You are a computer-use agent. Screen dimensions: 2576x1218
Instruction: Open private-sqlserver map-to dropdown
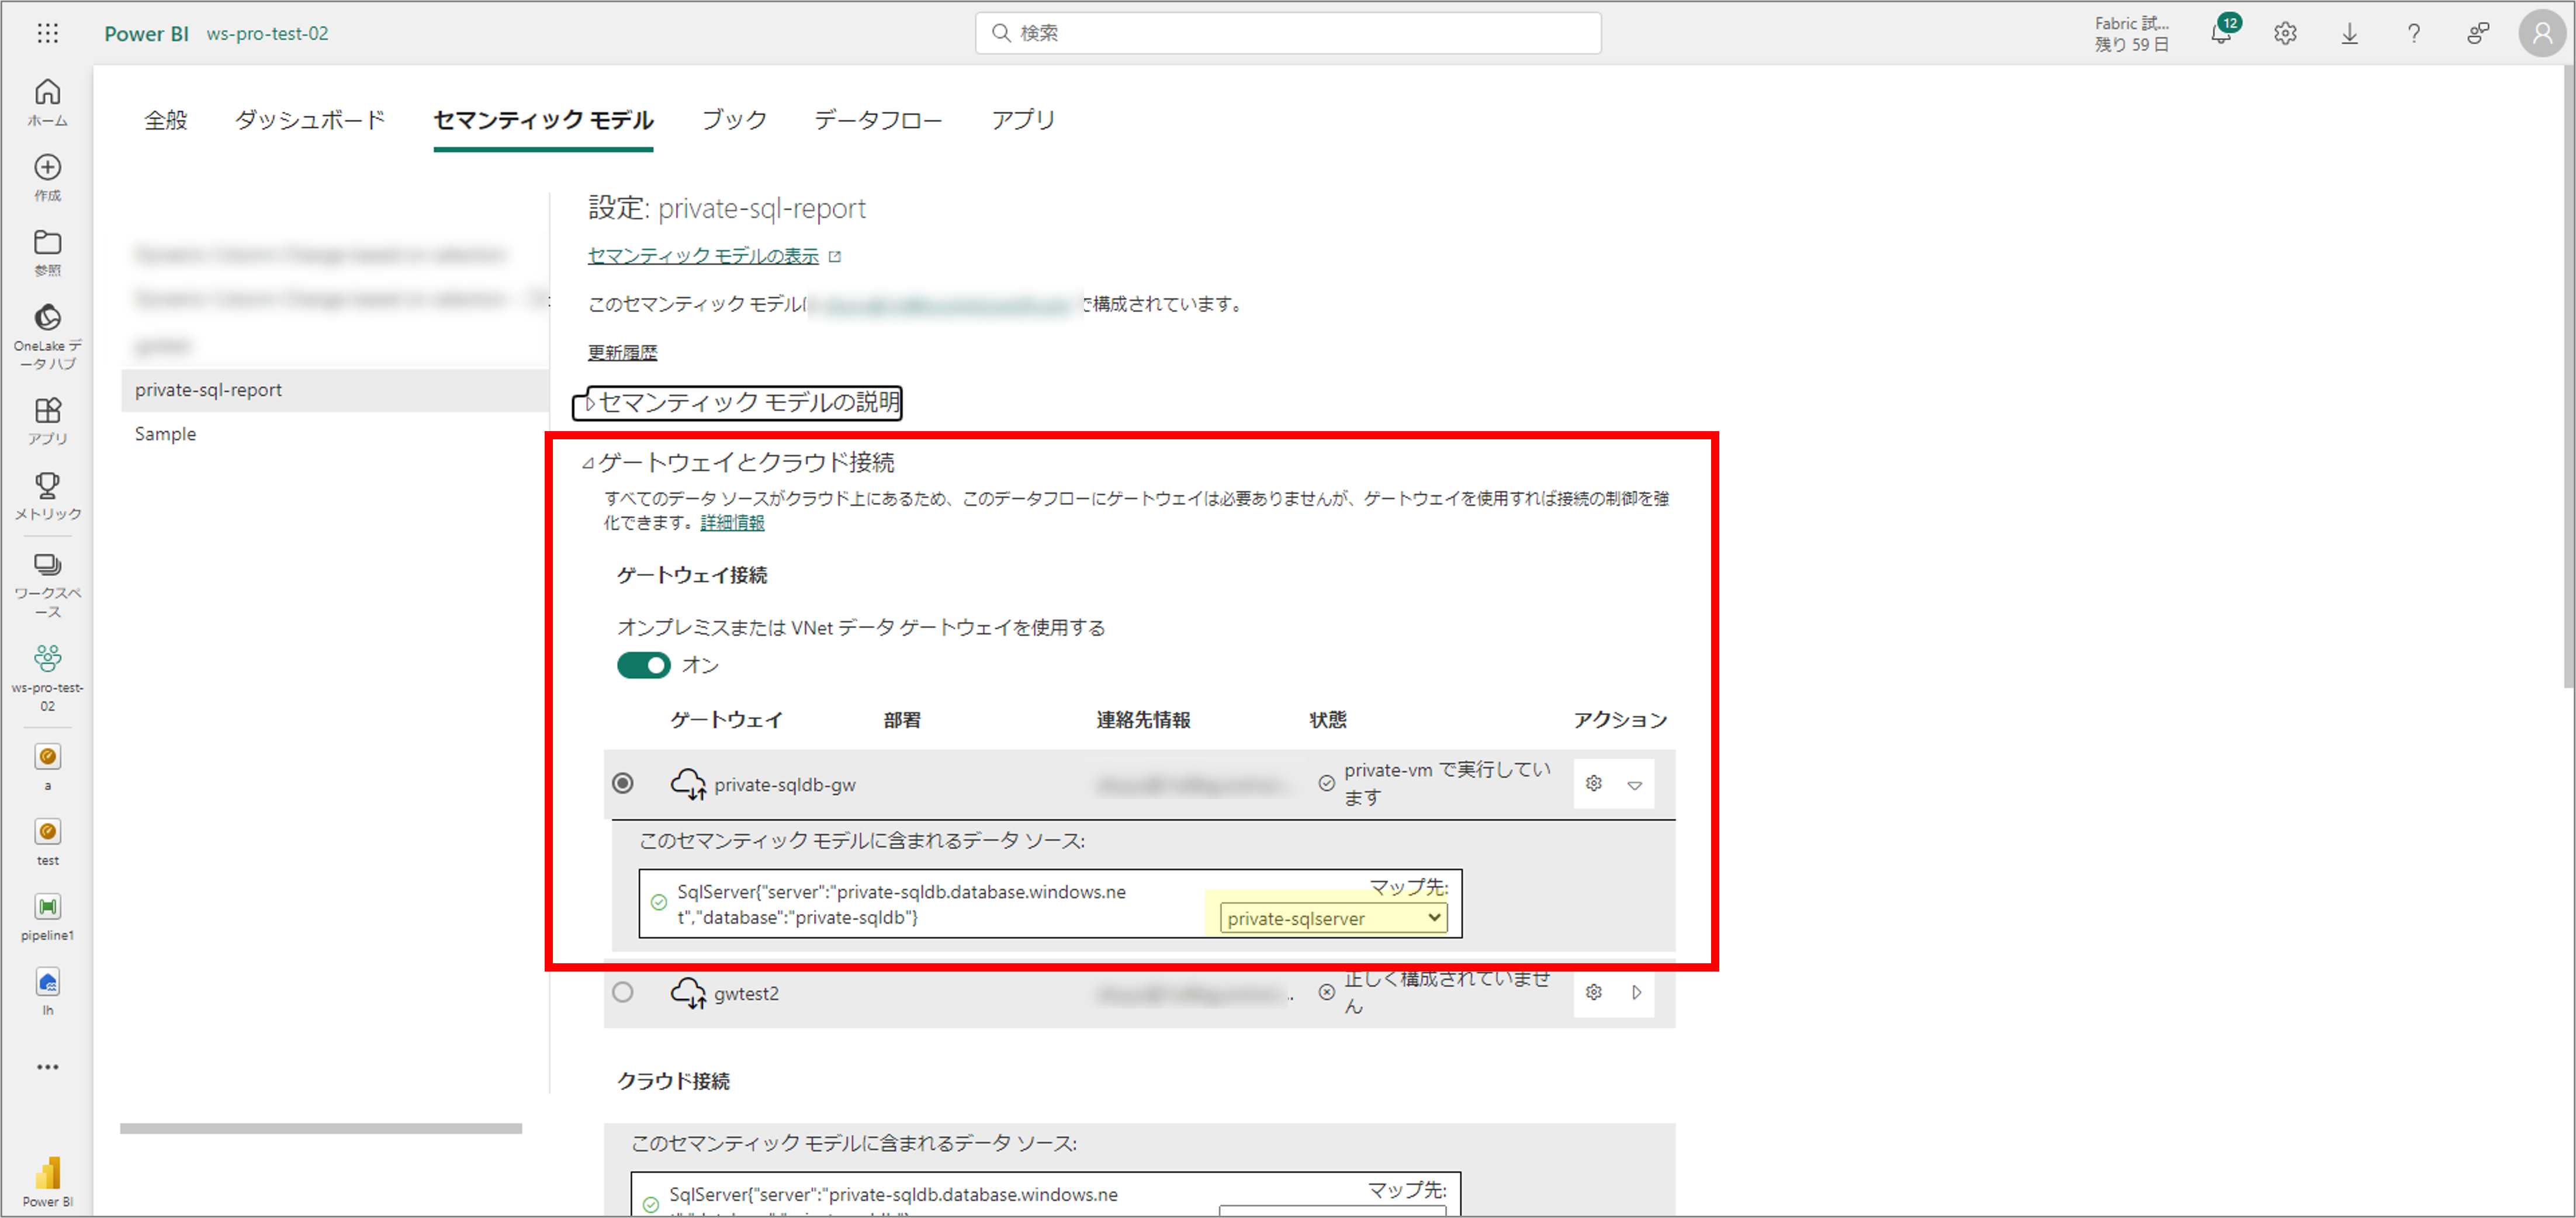click(1333, 918)
